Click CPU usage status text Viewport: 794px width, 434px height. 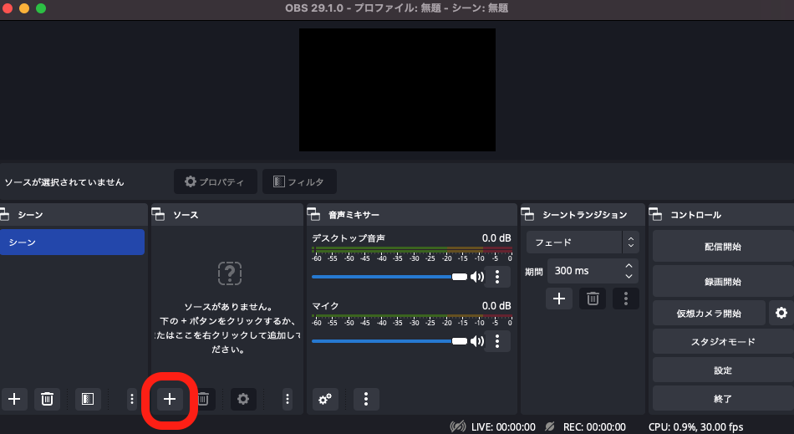click(695, 427)
